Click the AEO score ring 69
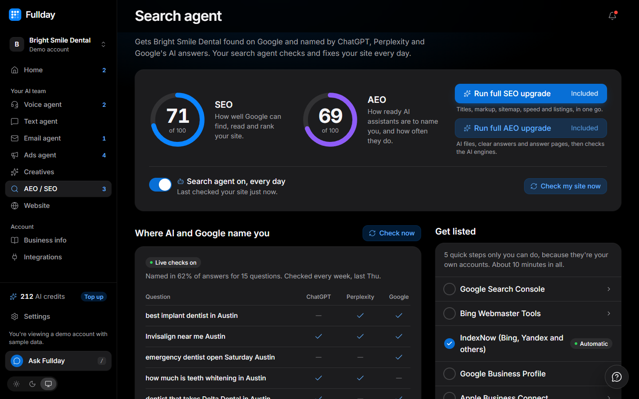639x399 pixels. click(x=330, y=120)
